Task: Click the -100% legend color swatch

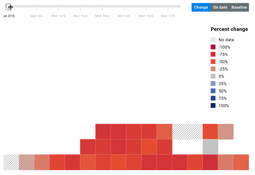Action: tap(213, 47)
